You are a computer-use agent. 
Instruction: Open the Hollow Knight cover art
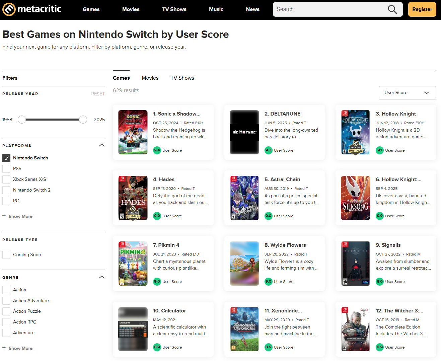coord(356,132)
